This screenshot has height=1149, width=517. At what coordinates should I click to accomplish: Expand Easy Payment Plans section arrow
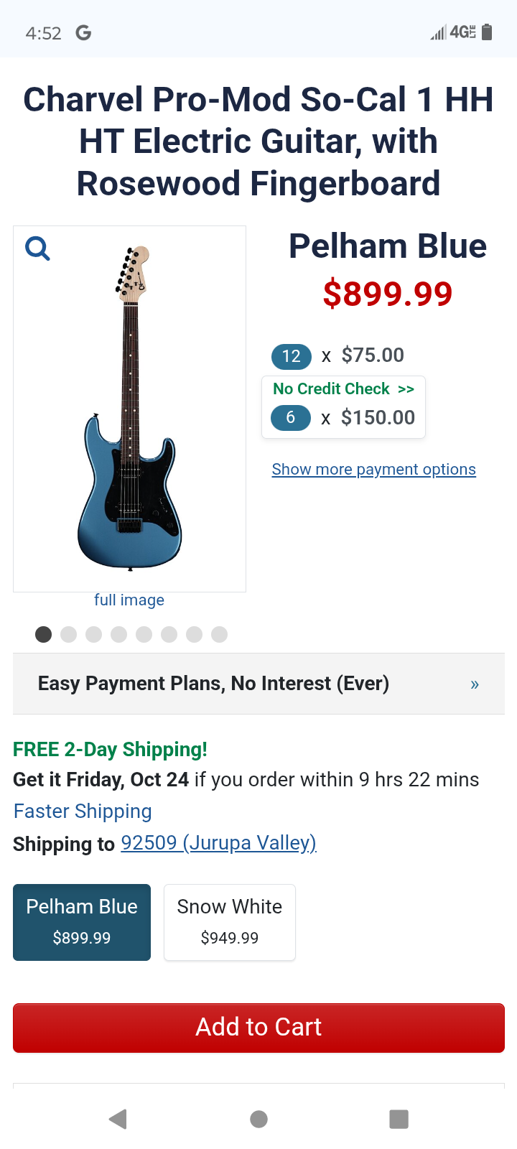(475, 684)
